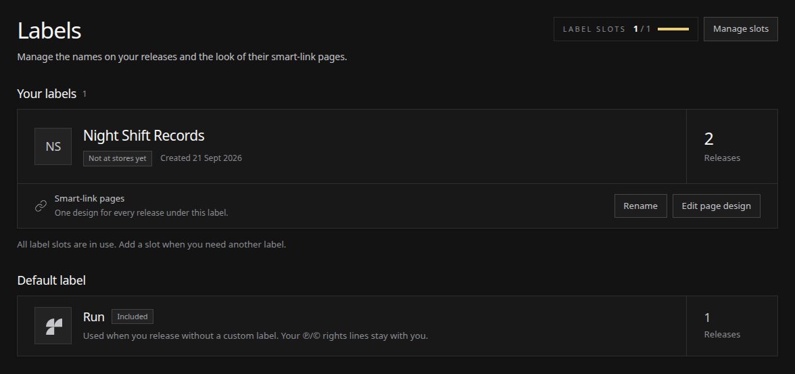
Task: Click the All label slots are in use note
Action: [x=151, y=245]
